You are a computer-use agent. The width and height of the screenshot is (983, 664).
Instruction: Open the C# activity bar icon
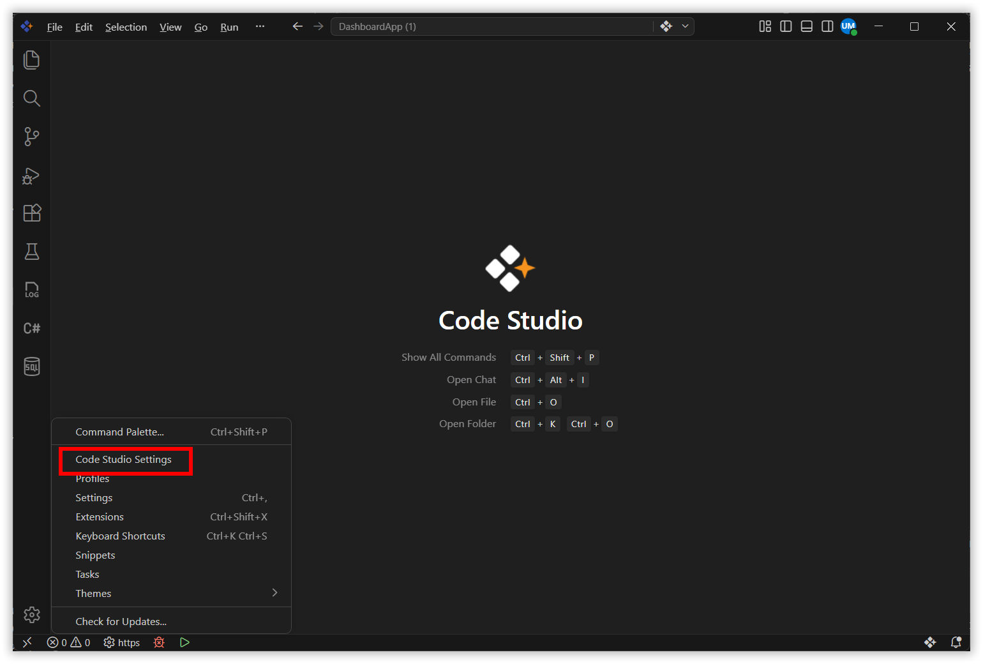[31, 328]
